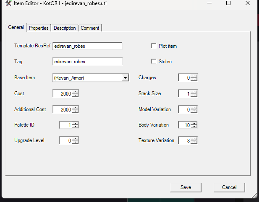259x202 pixels.
Task: Click the Upgrade Level value field
Action: 66,140
